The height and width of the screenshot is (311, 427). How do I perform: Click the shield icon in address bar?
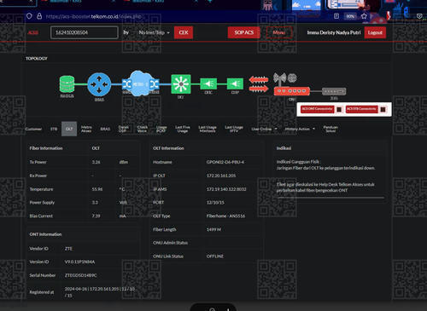(29, 16)
